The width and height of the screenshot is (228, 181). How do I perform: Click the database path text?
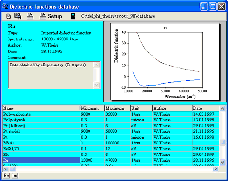[118, 16]
